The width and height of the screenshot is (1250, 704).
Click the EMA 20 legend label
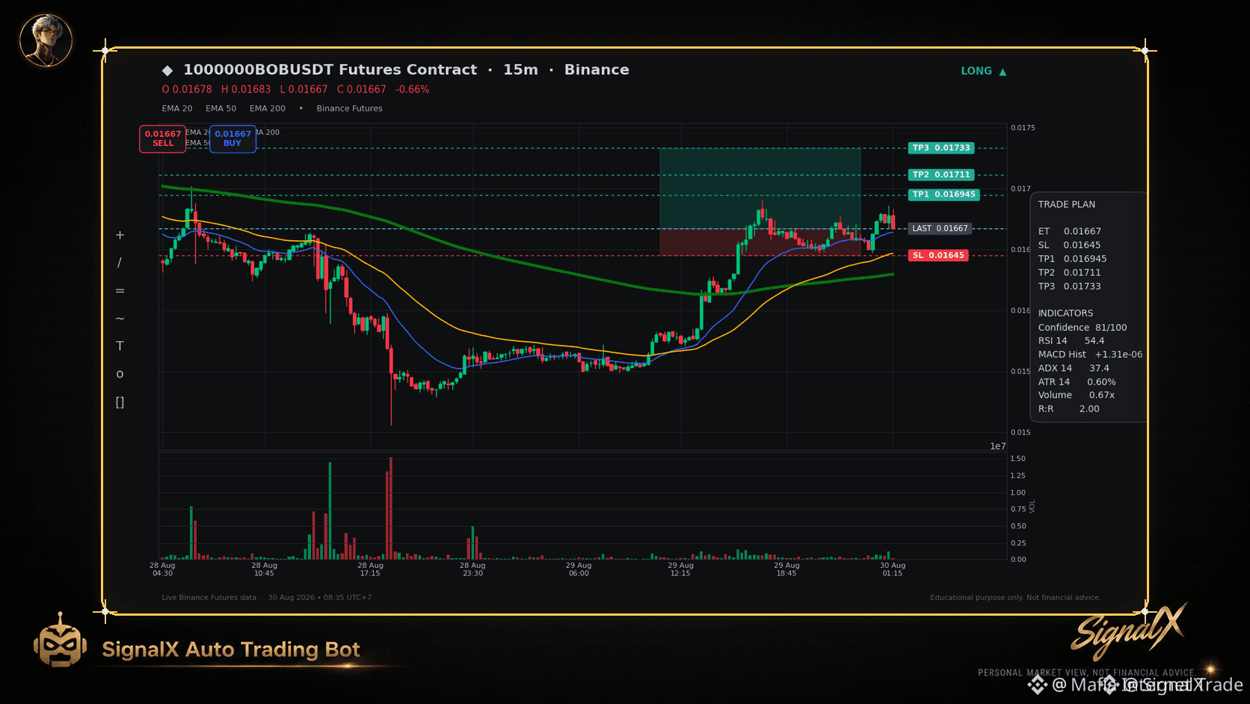click(x=177, y=108)
